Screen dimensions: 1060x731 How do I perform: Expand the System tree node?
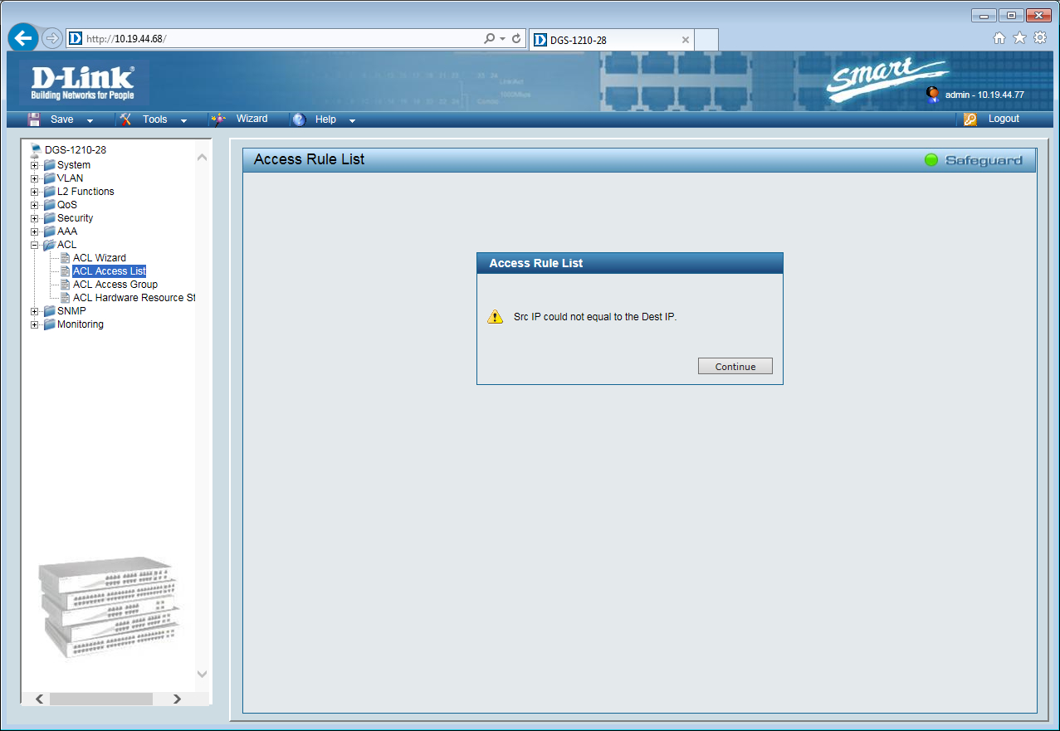click(35, 165)
